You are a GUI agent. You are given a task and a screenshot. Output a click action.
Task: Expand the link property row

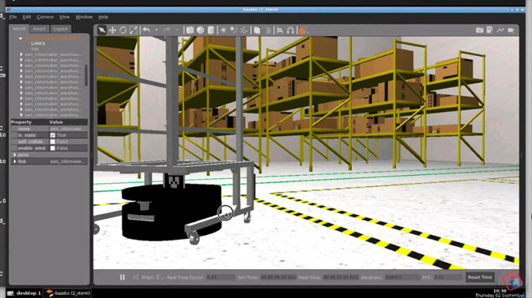(15, 161)
